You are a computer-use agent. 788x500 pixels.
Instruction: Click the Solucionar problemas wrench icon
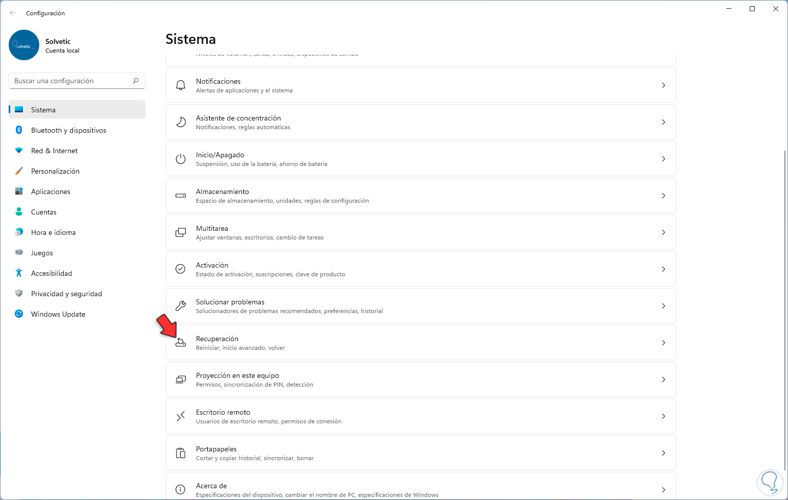181,306
